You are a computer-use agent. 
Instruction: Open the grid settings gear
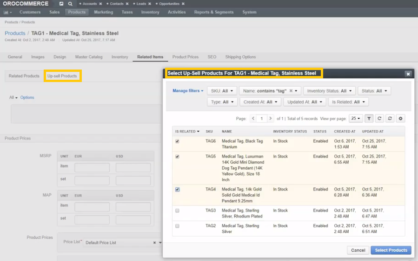tap(400, 118)
